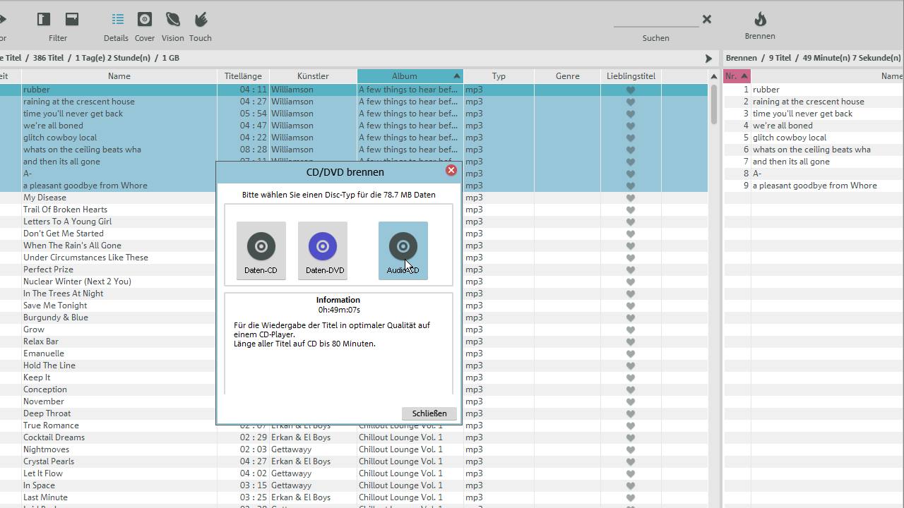Toggle favorite heart for Last Minute
904x508 pixels.
(x=631, y=497)
